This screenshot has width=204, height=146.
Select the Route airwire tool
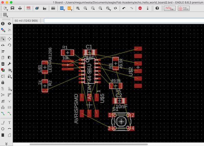coord(3,114)
